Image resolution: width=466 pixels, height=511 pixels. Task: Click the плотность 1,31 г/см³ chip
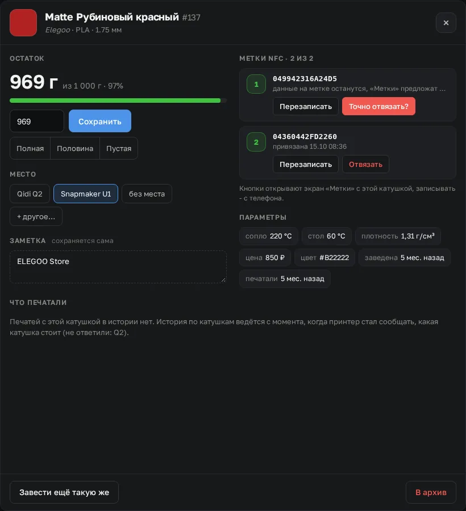point(398,236)
